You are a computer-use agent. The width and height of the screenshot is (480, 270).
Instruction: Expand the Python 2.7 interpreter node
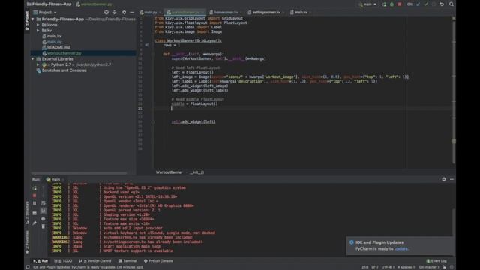point(38,64)
